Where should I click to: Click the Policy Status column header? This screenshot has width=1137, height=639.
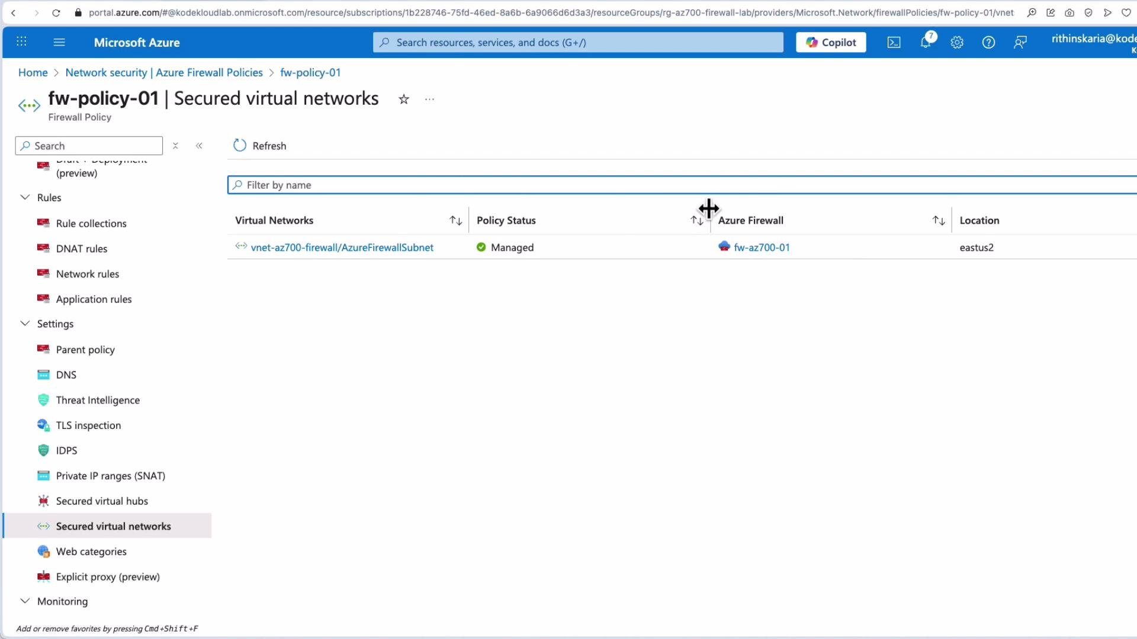point(506,221)
